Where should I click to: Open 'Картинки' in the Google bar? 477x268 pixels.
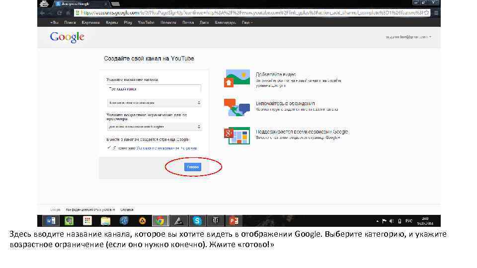pos(90,22)
